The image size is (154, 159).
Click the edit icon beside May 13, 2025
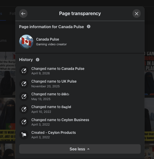[x=24, y=97]
